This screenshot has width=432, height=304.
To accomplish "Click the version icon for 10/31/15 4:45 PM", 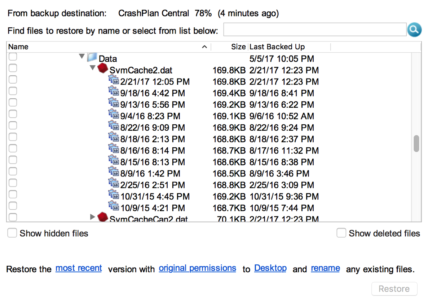I will point(114,196).
